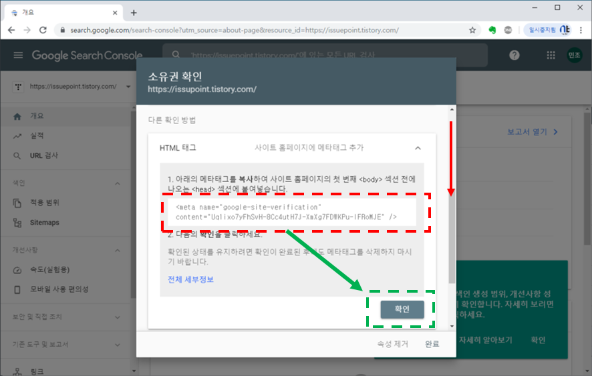Close the 개요 browser tab

pyautogui.click(x=115, y=13)
